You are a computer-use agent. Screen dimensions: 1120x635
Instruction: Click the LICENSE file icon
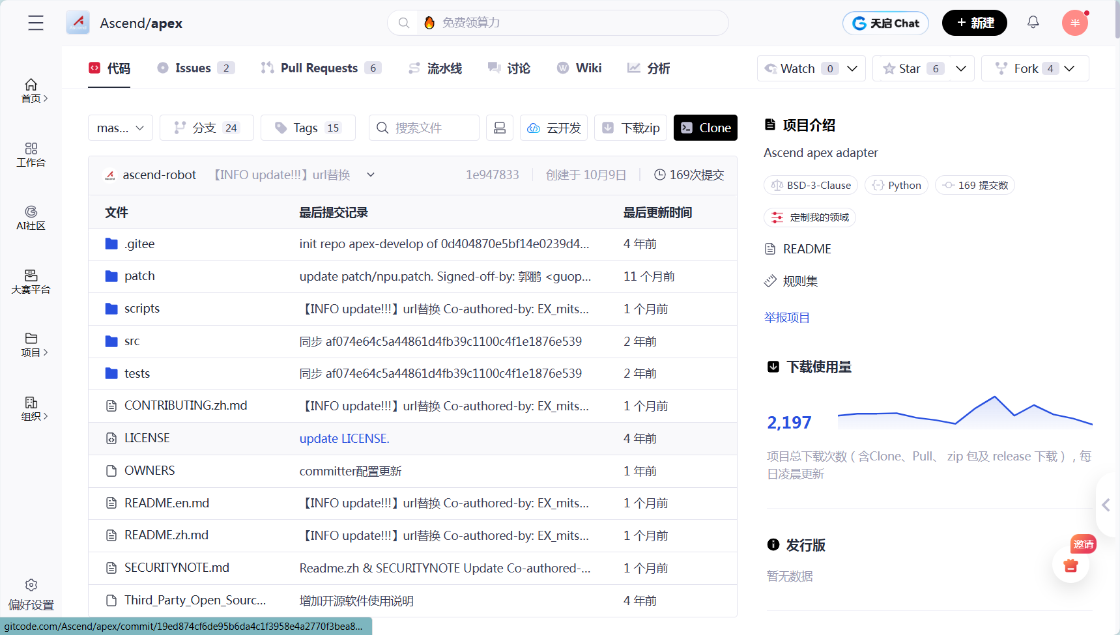(111, 438)
